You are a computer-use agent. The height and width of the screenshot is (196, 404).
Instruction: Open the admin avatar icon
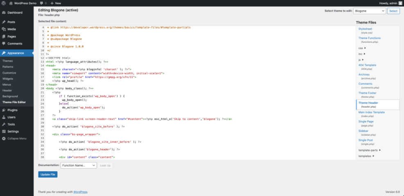tap(400, 3)
